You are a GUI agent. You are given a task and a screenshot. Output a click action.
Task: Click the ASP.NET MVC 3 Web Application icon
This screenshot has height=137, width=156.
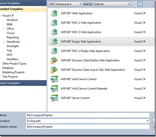(54, 32)
